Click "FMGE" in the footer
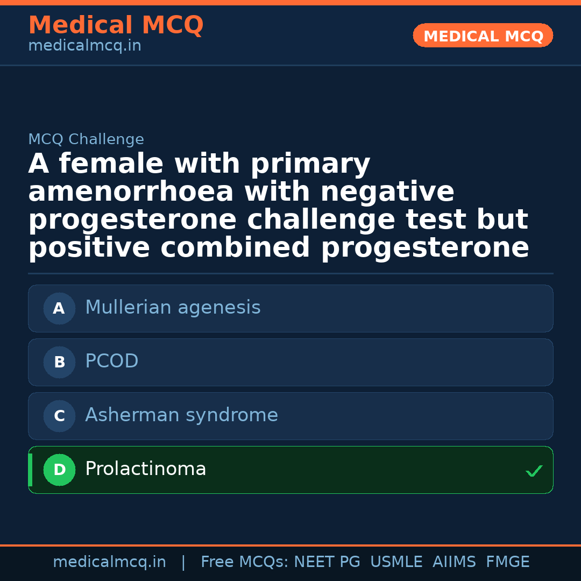Screen dimensions: 581x581 [508, 562]
